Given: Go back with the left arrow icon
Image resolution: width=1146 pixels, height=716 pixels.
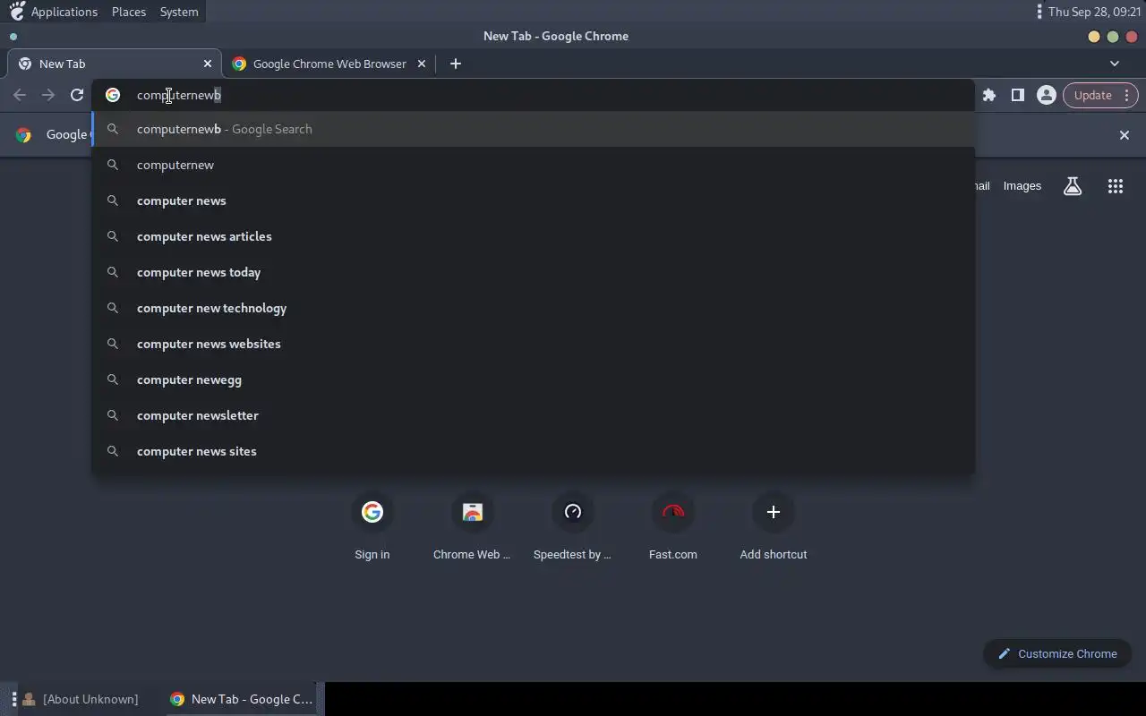Looking at the screenshot, I should 20,95.
